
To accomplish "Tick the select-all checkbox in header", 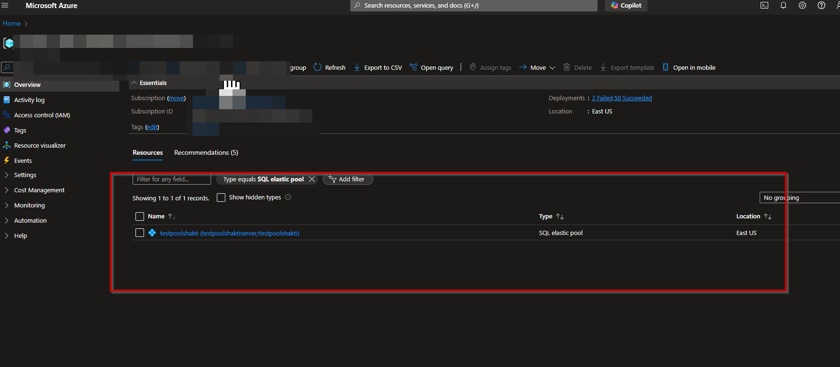I will [140, 216].
